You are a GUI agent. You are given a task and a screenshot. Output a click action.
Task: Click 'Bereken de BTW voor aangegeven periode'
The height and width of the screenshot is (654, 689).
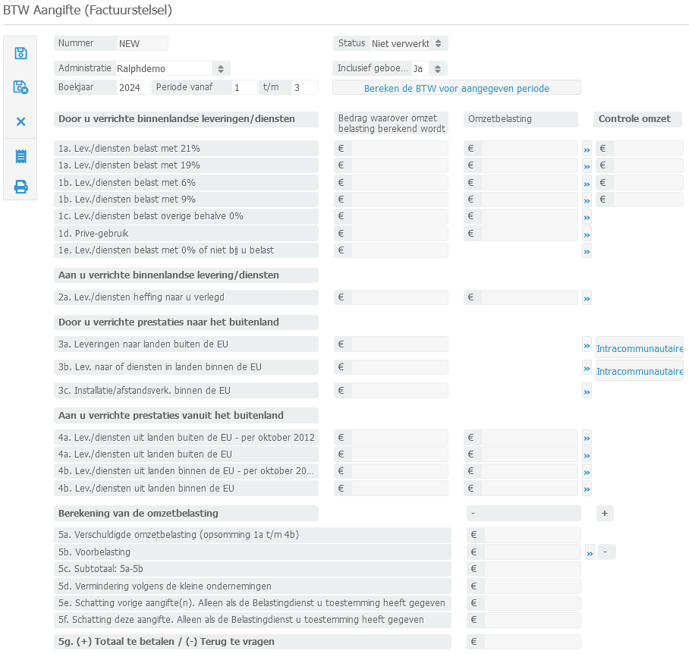(457, 88)
